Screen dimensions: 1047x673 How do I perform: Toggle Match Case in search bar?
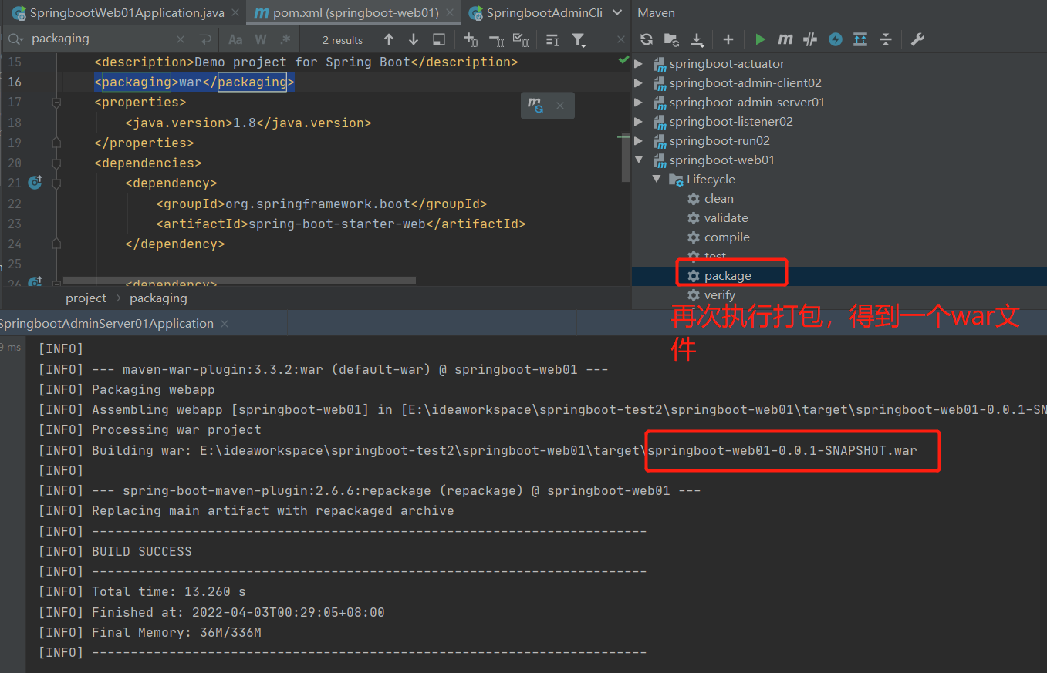235,39
